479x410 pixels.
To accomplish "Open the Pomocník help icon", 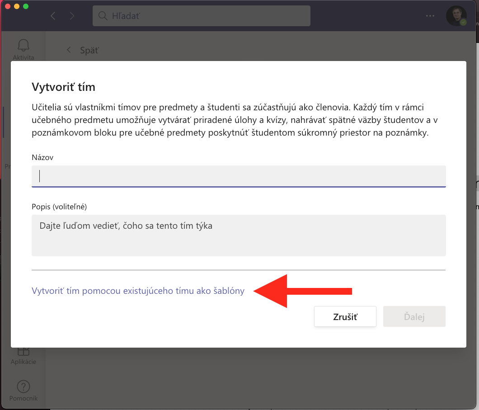I will pyautogui.click(x=23, y=387).
